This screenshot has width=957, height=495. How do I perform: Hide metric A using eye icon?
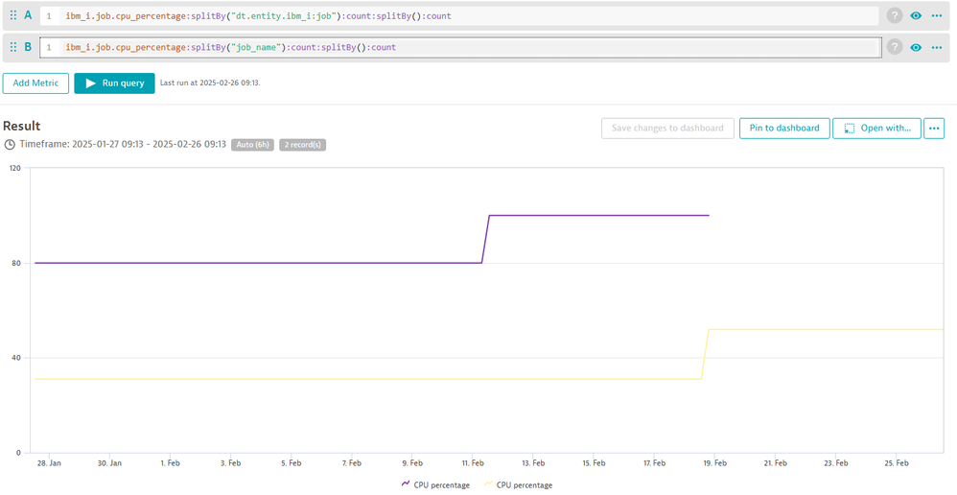click(x=916, y=15)
